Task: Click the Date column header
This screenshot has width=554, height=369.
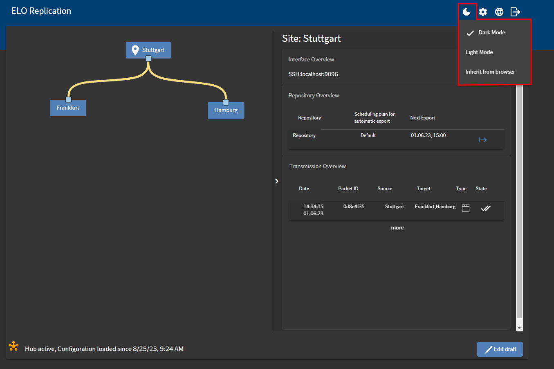Action: [x=304, y=189]
